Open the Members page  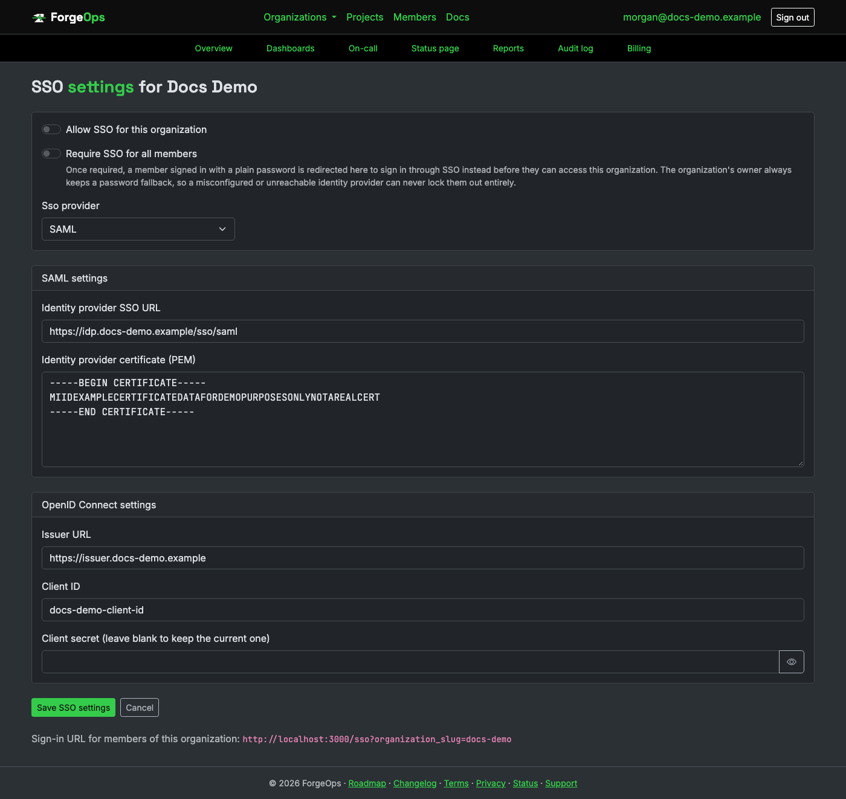(x=415, y=17)
